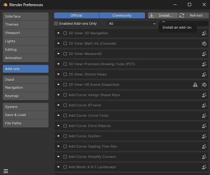Expand VR Scene Inspection details

[59, 84]
